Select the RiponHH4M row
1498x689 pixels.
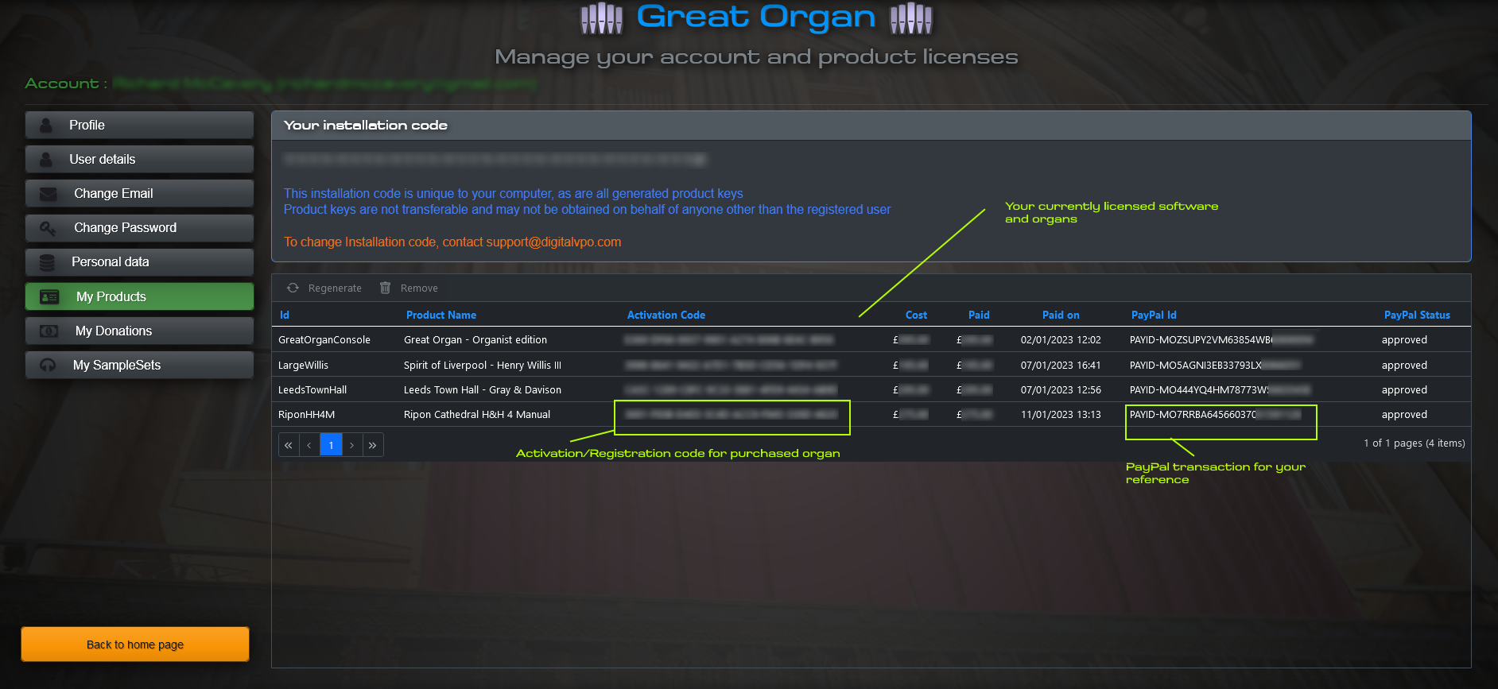click(x=871, y=414)
